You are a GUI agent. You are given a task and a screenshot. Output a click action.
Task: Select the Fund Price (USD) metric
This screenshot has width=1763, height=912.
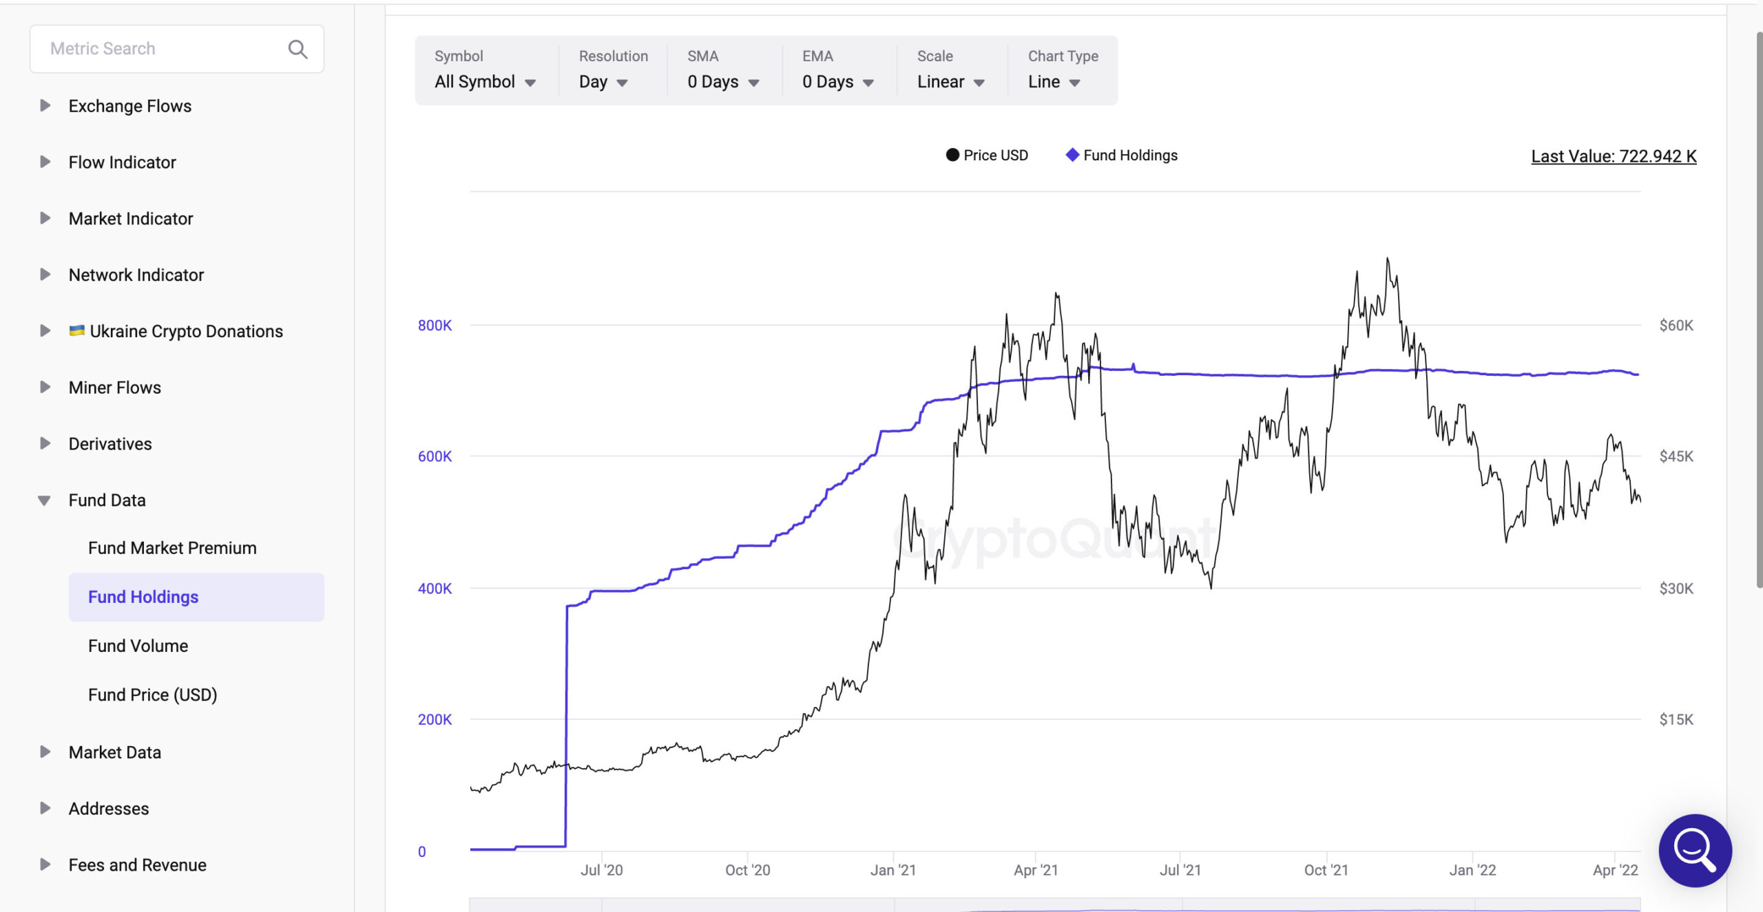coord(152,694)
